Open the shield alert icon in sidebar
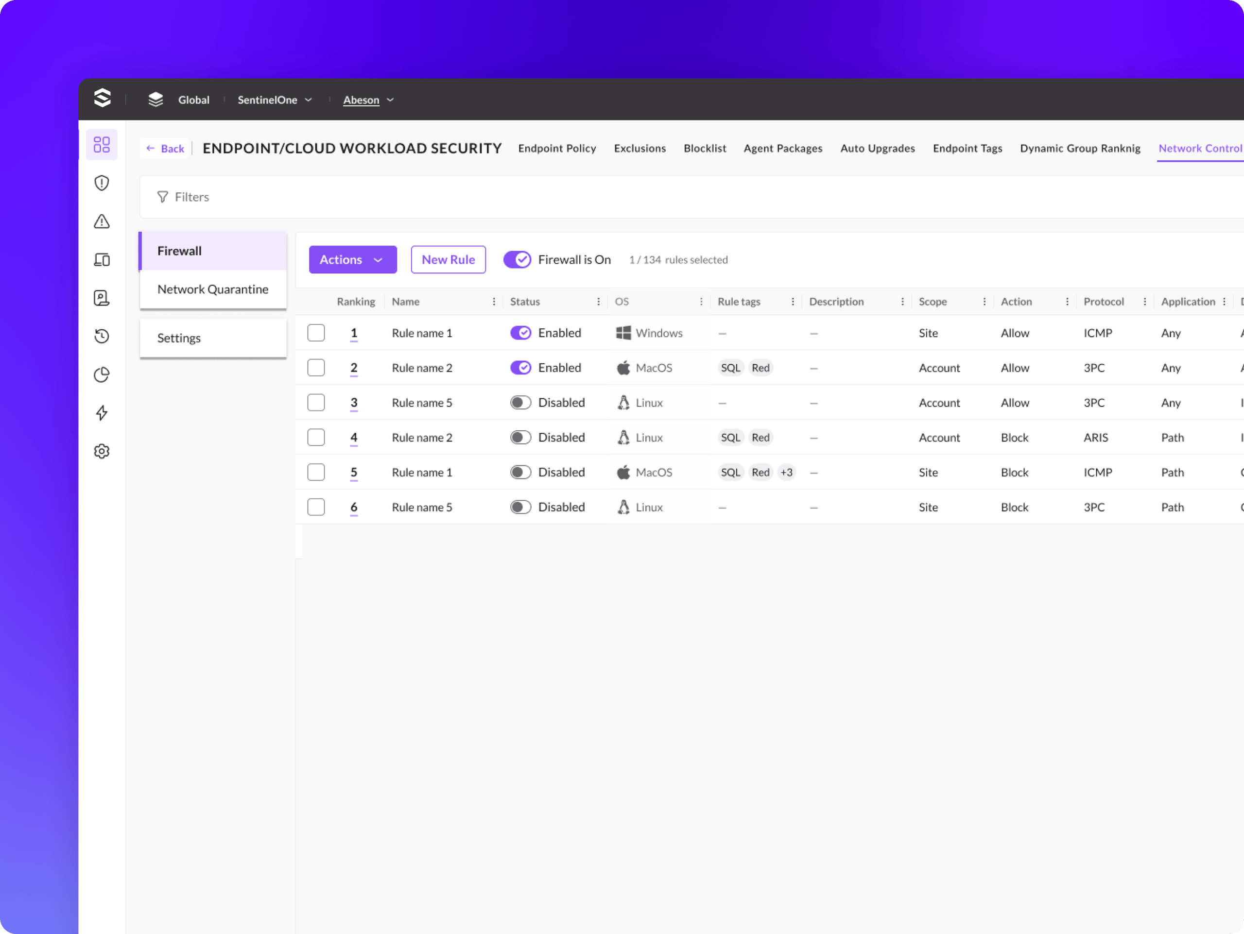The height and width of the screenshot is (934, 1244). pyautogui.click(x=102, y=183)
